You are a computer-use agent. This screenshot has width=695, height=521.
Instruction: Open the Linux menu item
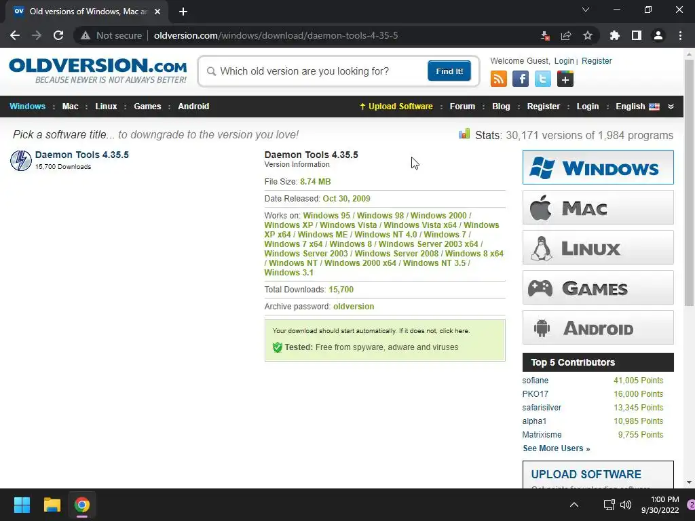(106, 107)
